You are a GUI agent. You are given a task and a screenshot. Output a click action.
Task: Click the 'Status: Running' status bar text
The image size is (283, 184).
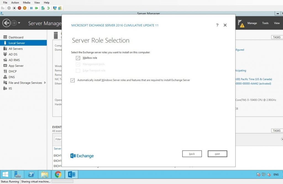click(x=10, y=182)
